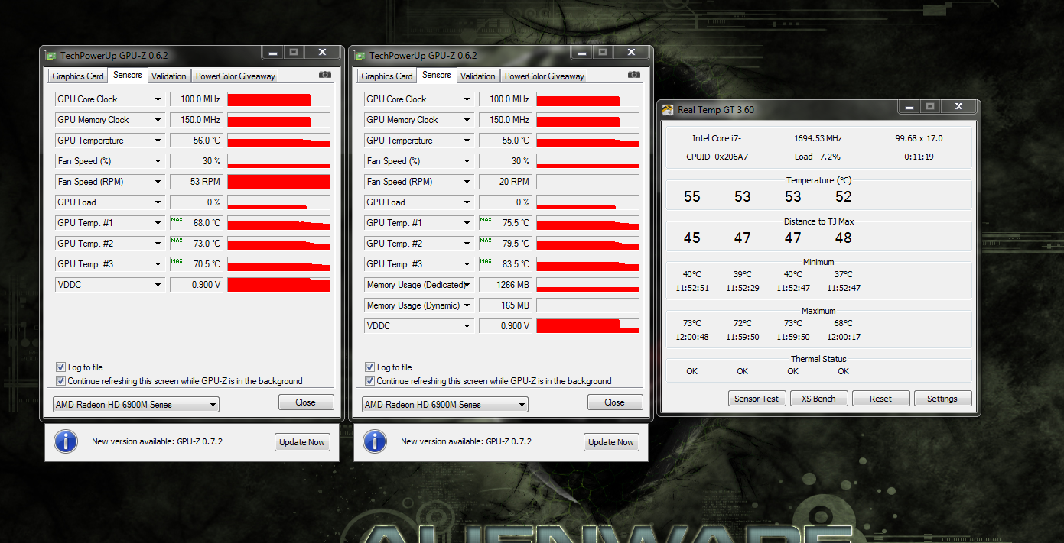Close the Real Temp GT window with X
Image resolution: width=1064 pixels, height=543 pixels.
coord(958,107)
